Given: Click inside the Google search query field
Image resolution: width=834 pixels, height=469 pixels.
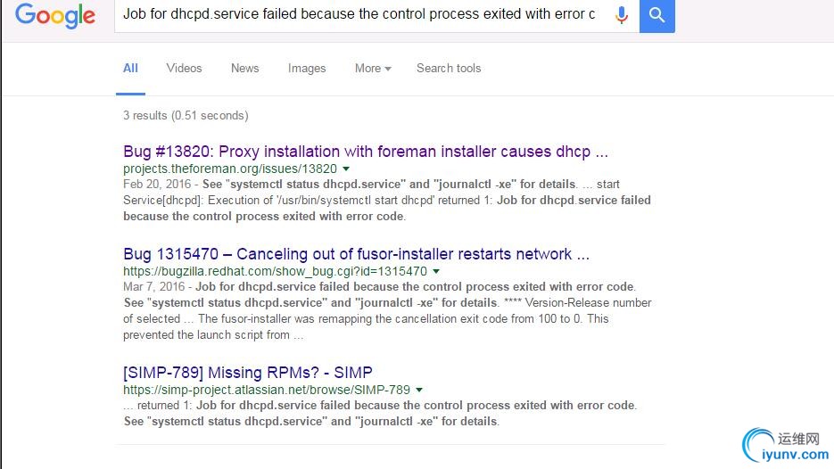Looking at the screenshot, I should pos(361,14).
